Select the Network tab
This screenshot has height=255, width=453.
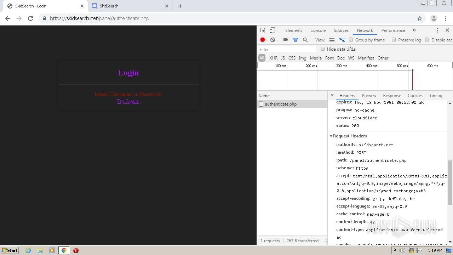pos(365,30)
